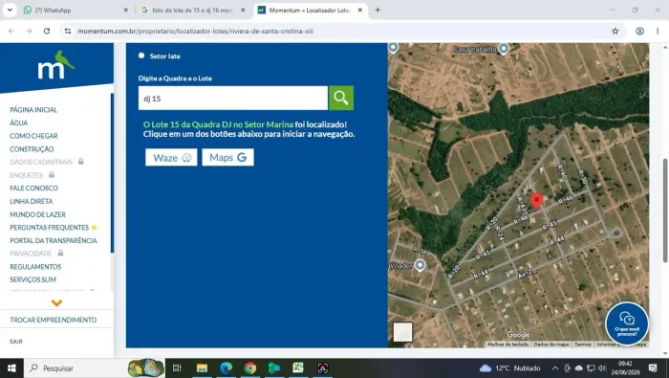
Task: Open PÁGINA INICIAL in sidebar
Action: [x=33, y=110]
